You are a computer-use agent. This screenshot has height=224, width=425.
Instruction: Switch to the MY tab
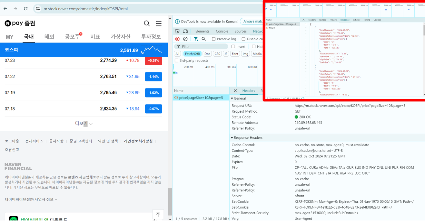pos(10,37)
